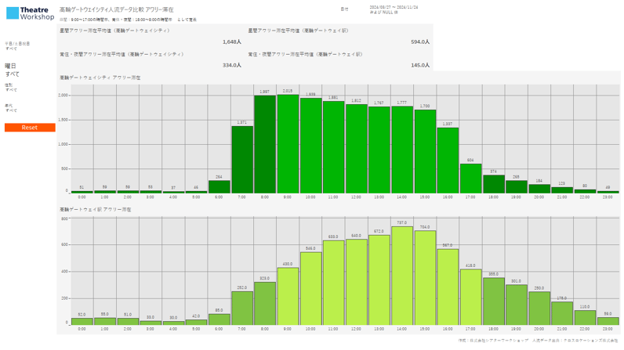Click the 334.0人 nighttime average value

232,65
